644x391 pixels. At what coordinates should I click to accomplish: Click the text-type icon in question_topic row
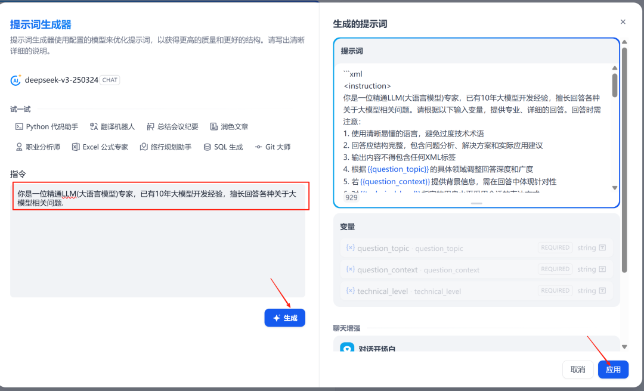coord(602,248)
